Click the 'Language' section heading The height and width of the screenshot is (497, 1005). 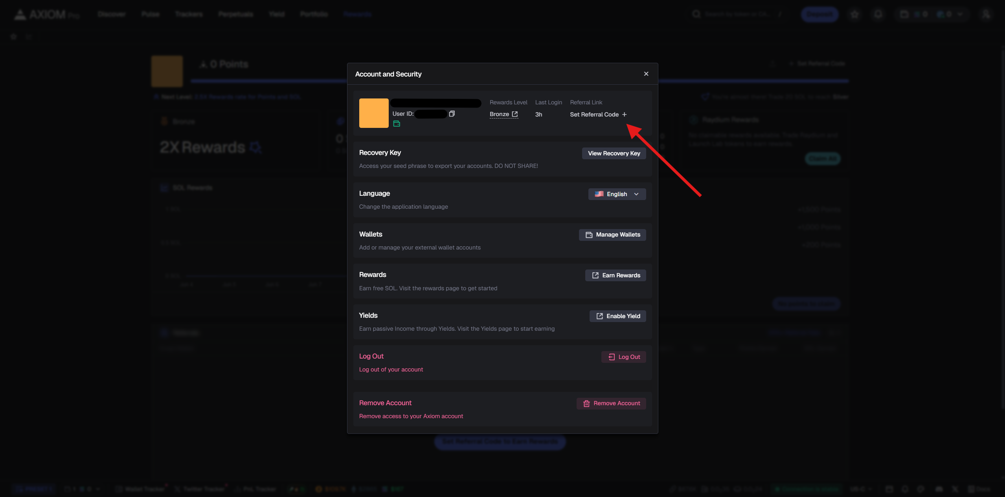pos(374,193)
